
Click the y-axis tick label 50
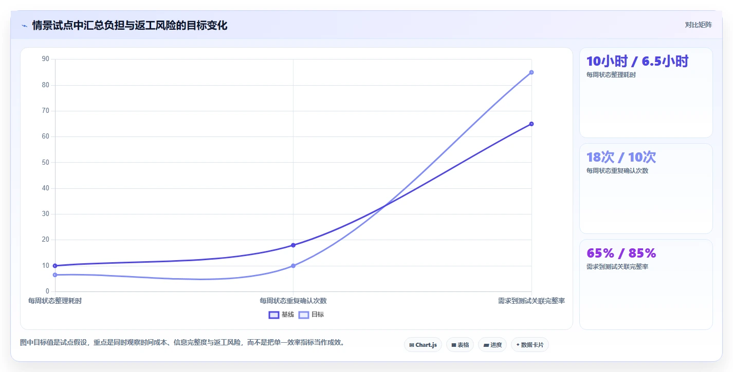click(x=45, y=163)
